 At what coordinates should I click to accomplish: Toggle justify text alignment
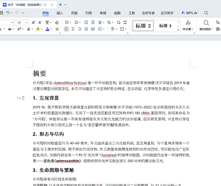click(86, 29)
